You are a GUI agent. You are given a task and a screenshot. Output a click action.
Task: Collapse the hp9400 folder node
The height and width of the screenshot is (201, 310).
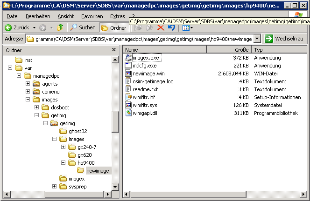point(63,162)
